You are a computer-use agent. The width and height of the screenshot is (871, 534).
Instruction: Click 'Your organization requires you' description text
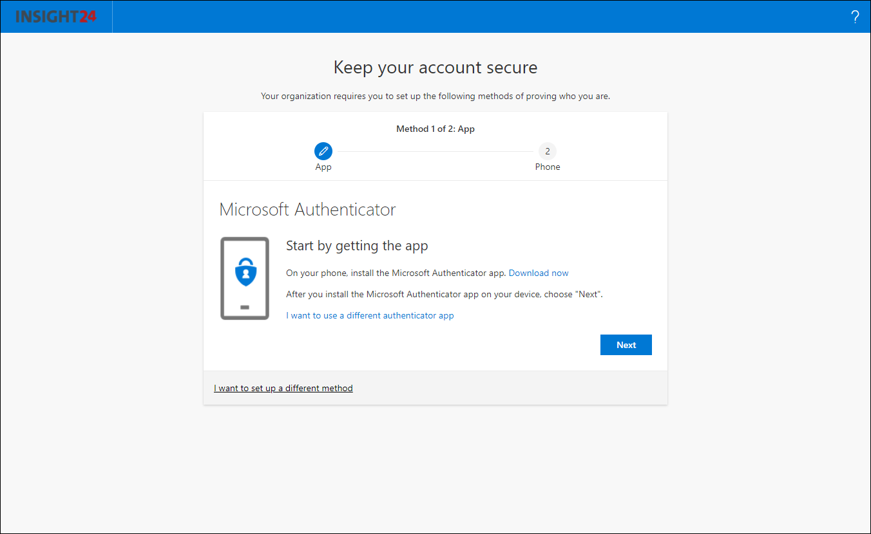(436, 96)
